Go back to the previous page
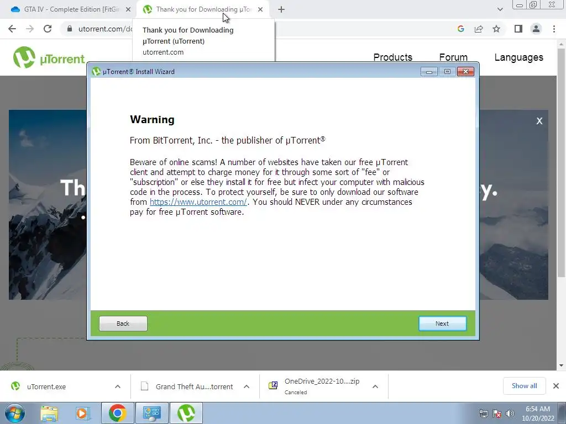The width and height of the screenshot is (566, 424). pos(12,29)
